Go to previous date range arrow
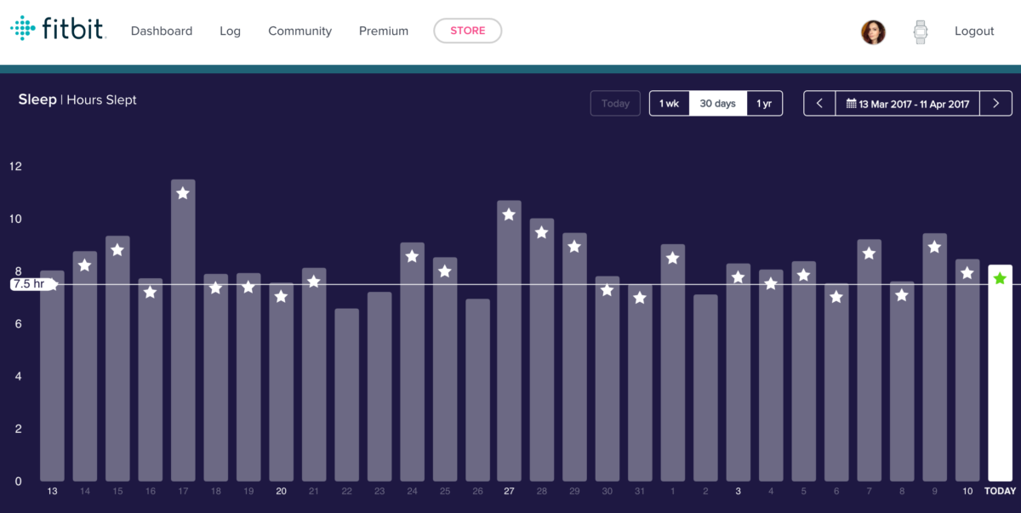This screenshot has width=1021, height=513. point(819,104)
